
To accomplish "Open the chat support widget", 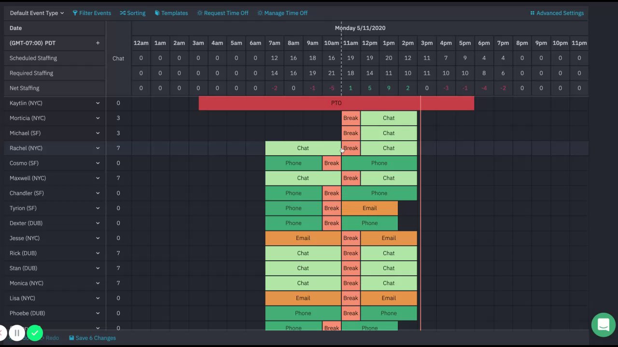I will point(603,324).
